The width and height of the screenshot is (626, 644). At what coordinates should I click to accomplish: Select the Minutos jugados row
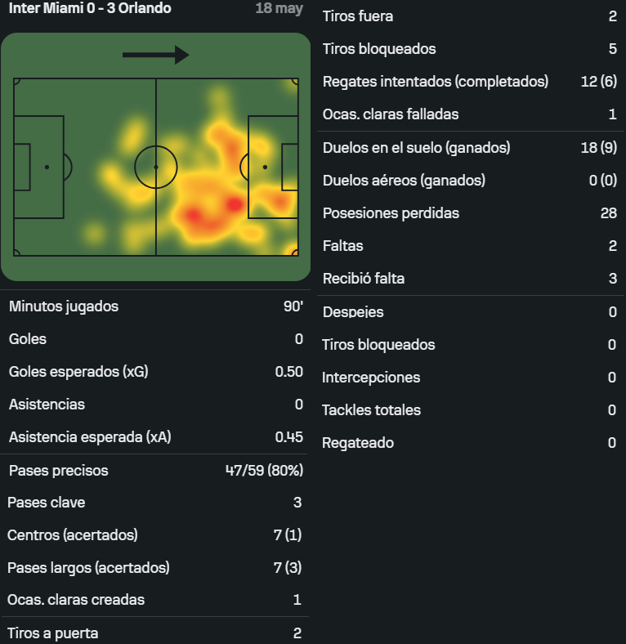[155, 306]
